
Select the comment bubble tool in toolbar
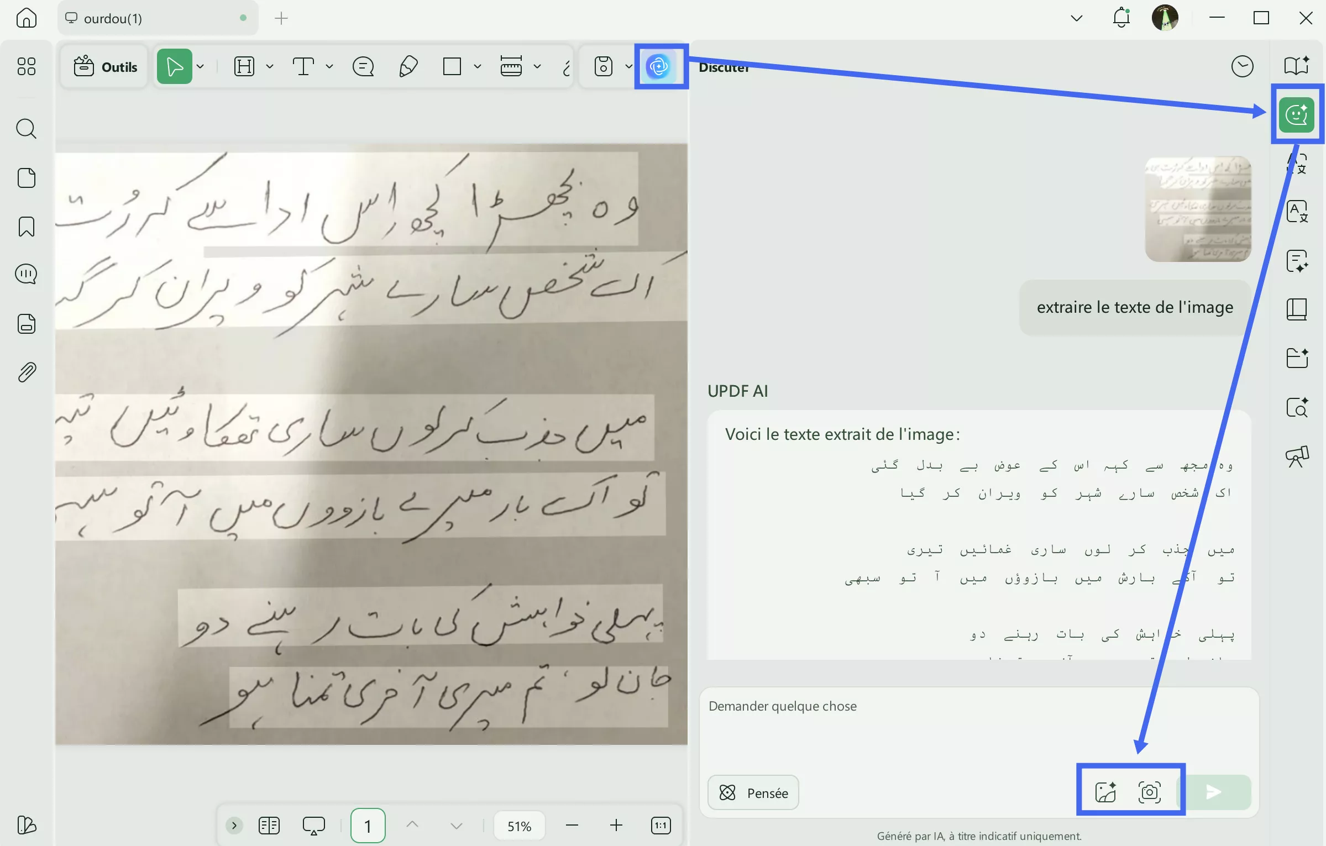363,67
